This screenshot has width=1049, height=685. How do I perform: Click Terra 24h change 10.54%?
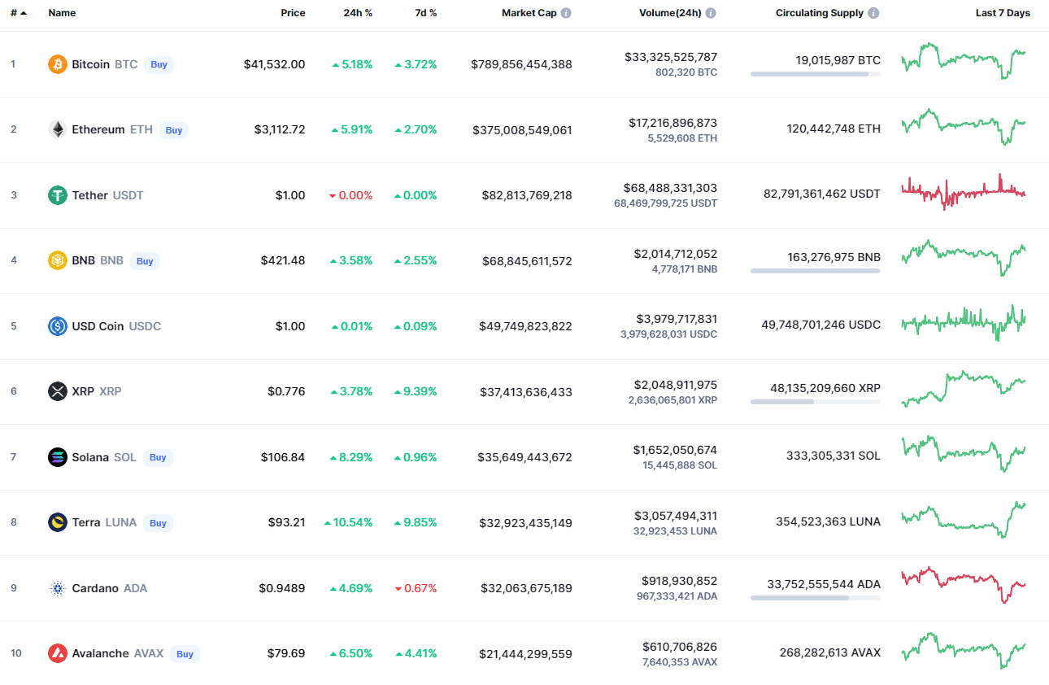(349, 522)
